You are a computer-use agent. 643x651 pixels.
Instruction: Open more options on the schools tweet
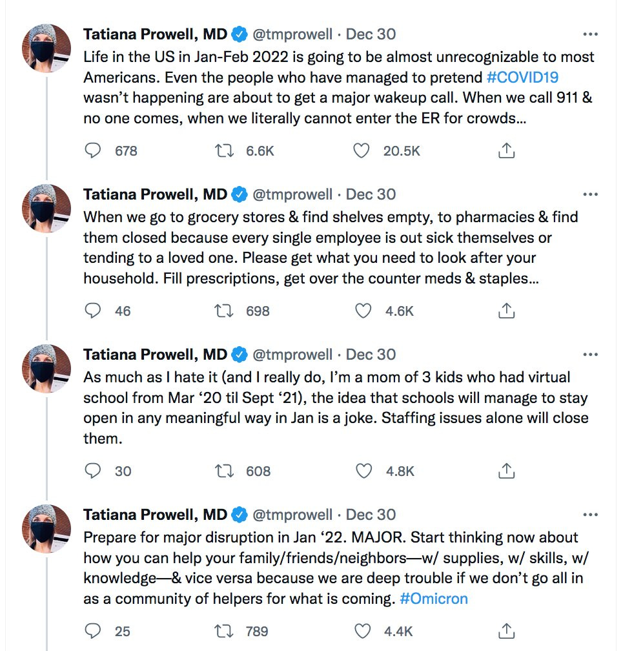tap(590, 355)
